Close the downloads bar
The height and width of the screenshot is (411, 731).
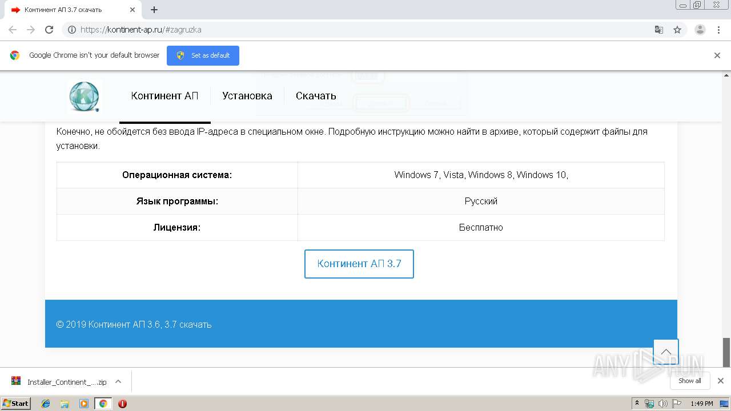click(x=721, y=381)
